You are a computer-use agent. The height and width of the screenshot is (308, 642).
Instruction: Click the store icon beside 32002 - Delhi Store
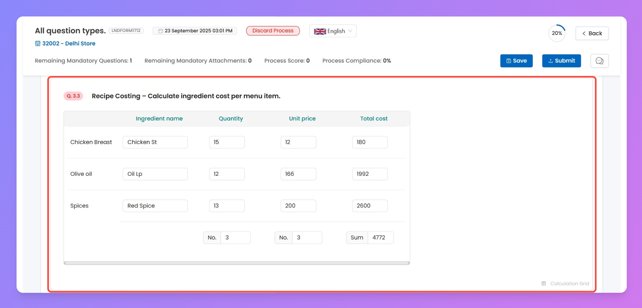[x=38, y=44]
